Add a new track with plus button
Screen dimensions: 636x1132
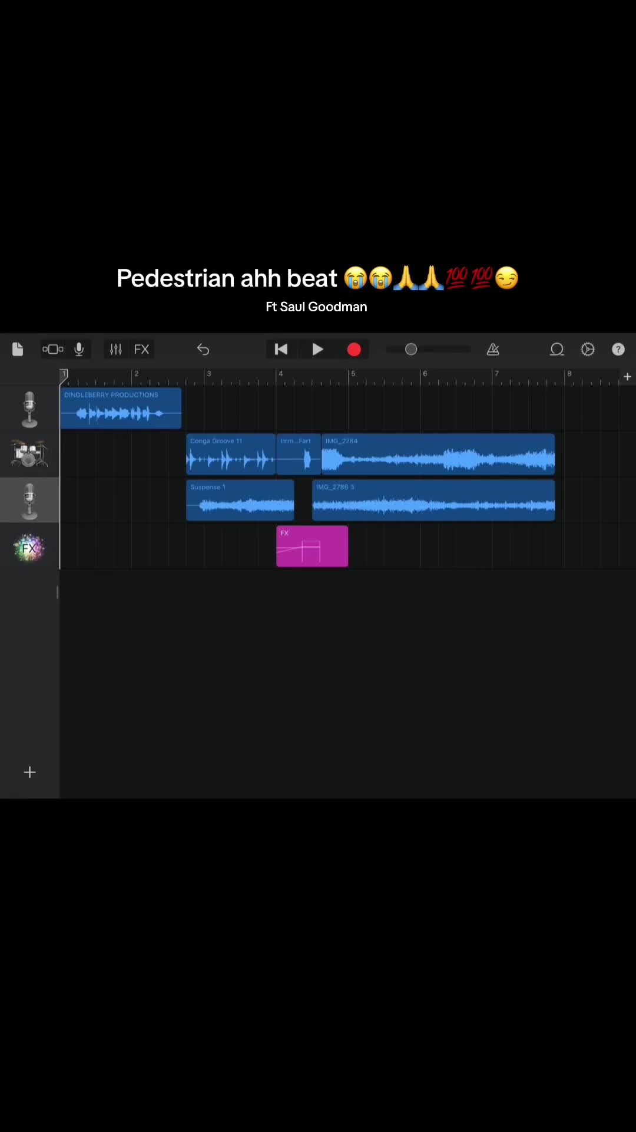point(29,772)
